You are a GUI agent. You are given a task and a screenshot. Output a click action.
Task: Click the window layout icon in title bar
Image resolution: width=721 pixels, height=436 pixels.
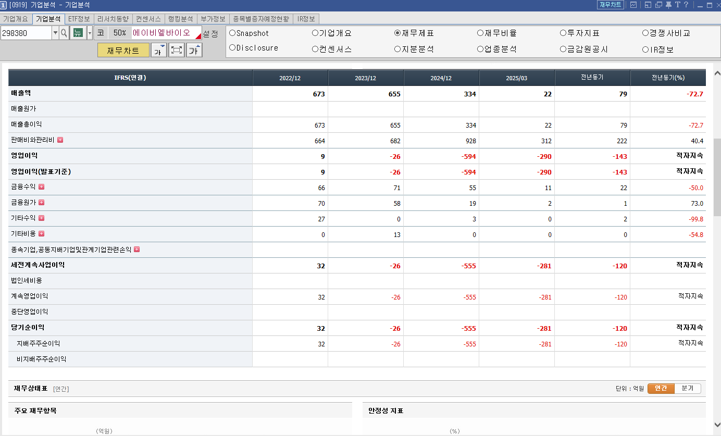click(x=648, y=5)
